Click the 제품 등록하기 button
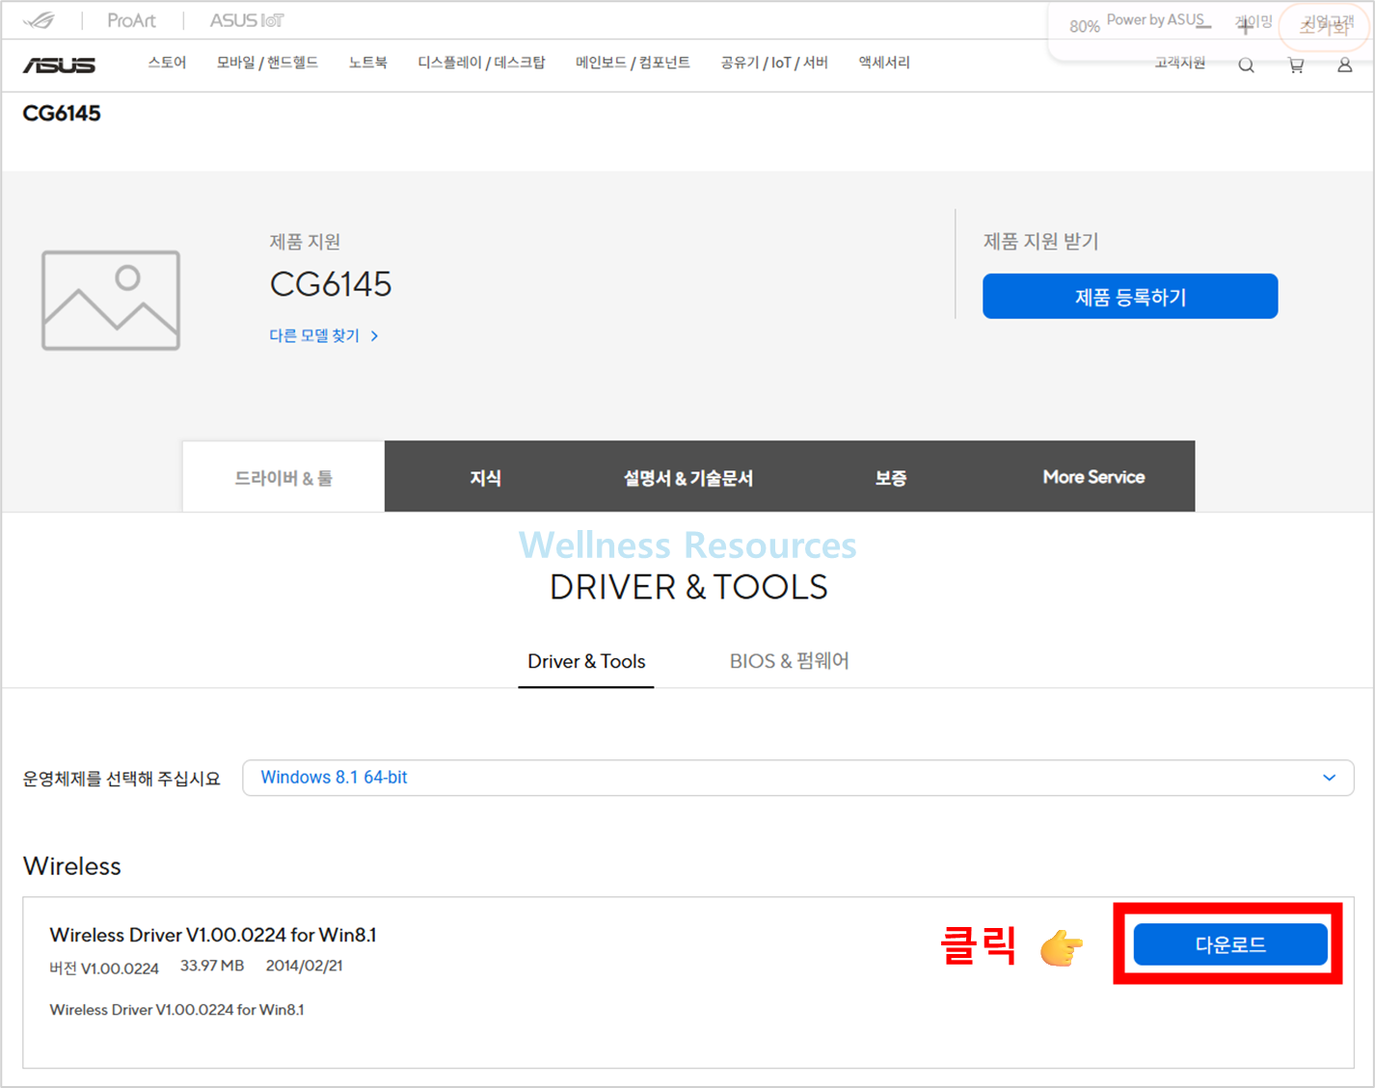The width and height of the screenshot is (1375, 1088). [1130, 296]
